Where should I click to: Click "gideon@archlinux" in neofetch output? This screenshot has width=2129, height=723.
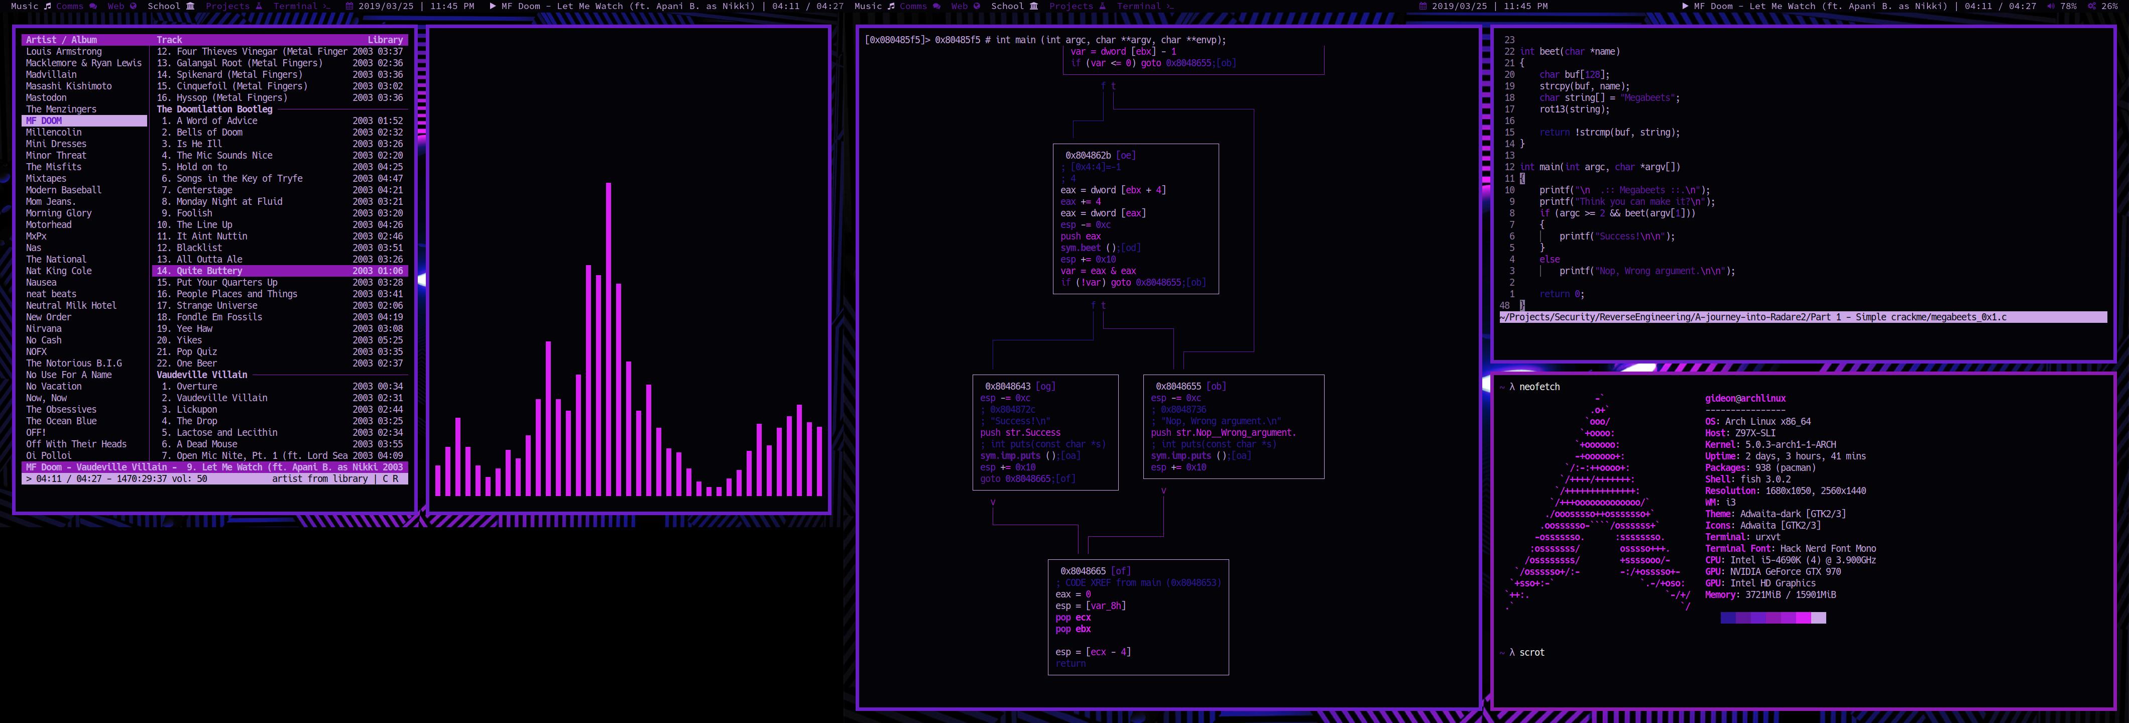1745,398
